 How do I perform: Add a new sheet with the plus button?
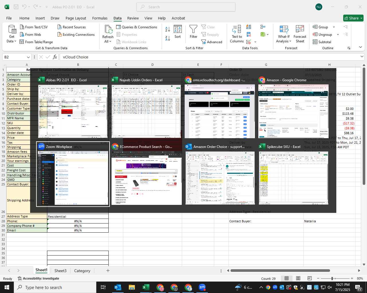point(108,270)
